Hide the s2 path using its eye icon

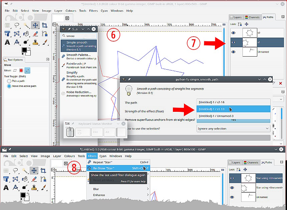click(234, 33)
